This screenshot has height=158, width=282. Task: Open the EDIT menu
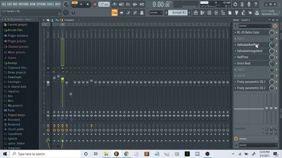(x=10, y=4)
